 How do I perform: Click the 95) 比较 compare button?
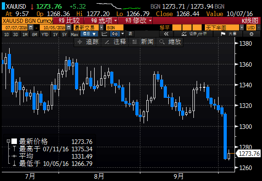(x=69, y=21)
